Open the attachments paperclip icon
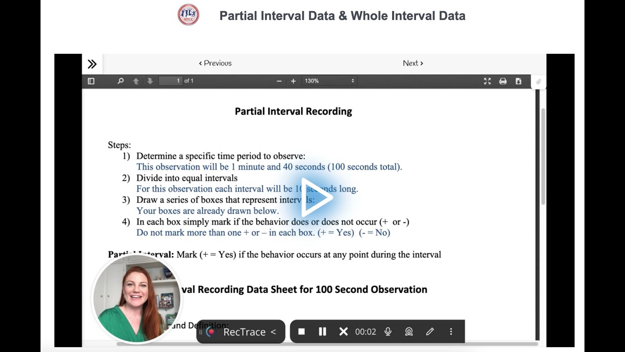 (x=539, y=82)
